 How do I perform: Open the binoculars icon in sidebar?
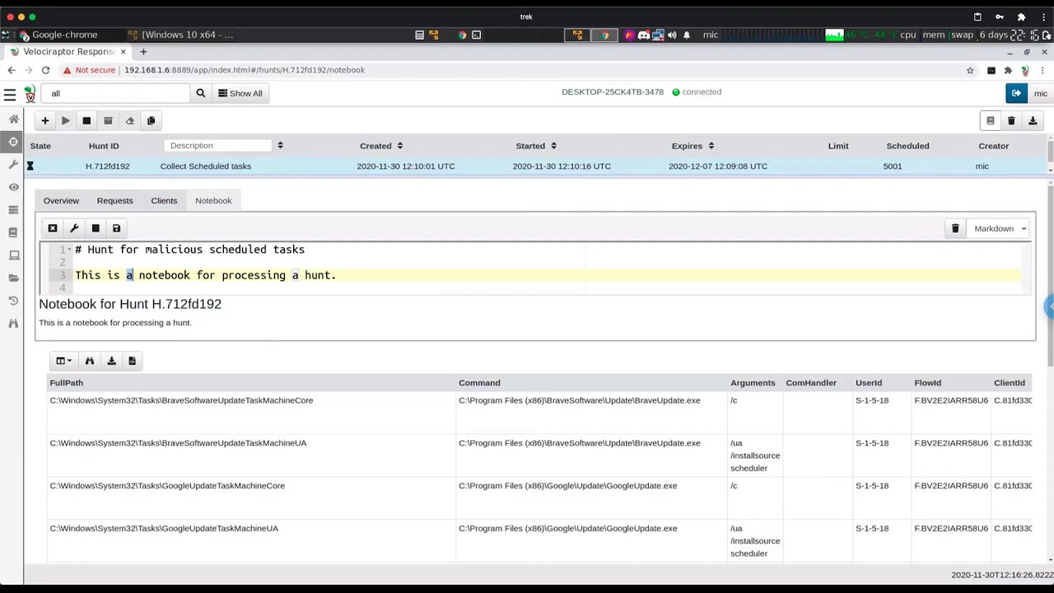click(x=13, y=323)
